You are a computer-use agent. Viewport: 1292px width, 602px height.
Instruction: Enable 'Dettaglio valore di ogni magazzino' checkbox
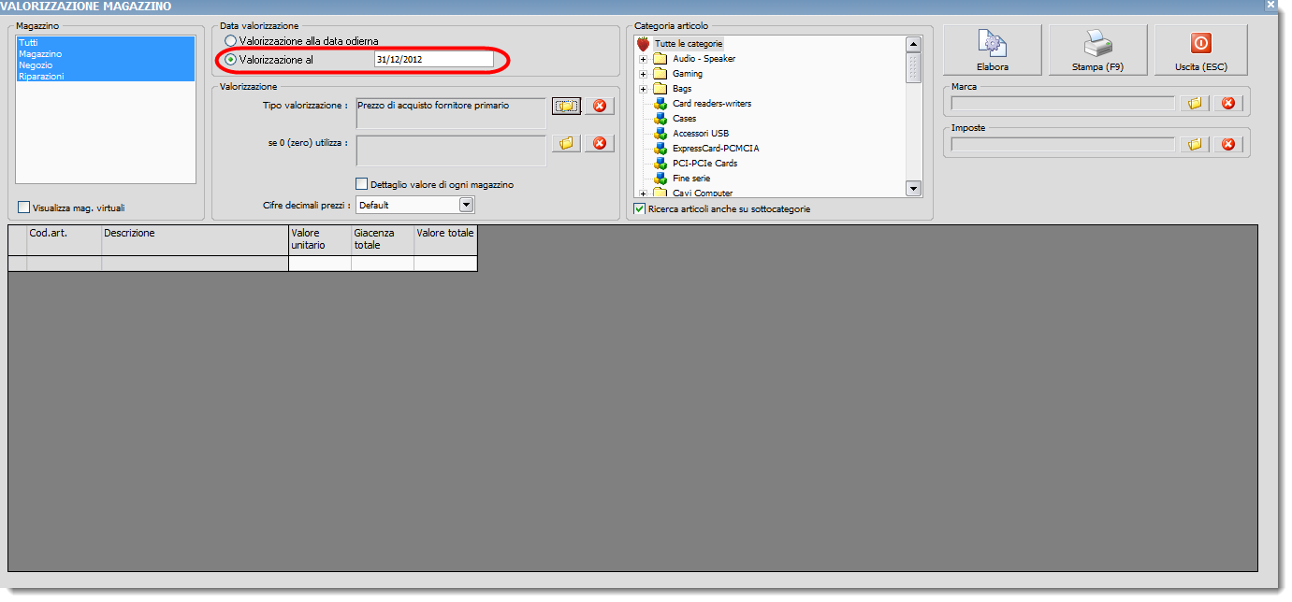click(x=362, y=184)
